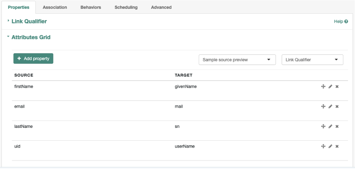Image resolution: width=355 pixels, height=169 pixels.
Task: Delete the uid to userName mapping
Action: pos(337,146)
